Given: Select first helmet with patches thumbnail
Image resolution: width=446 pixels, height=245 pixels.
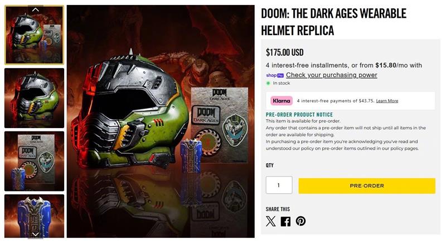Looking at the screenshot, I should (34, 35).
